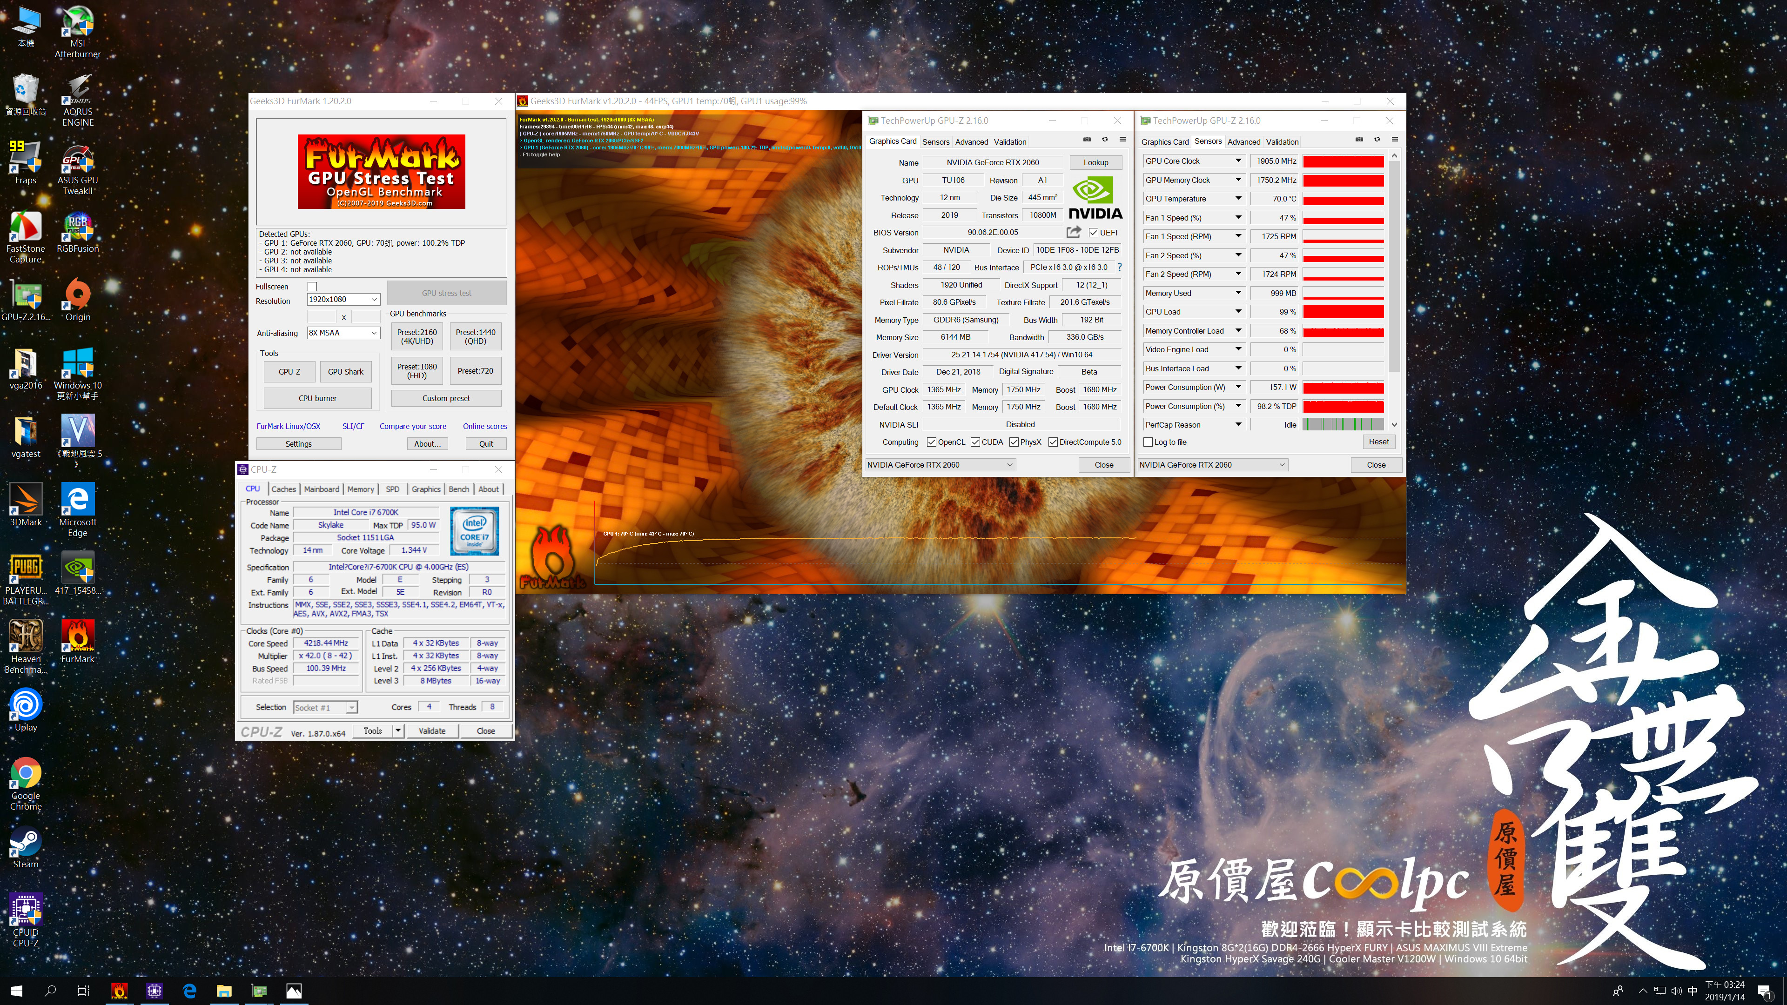The image size is (1787, 1005).
Task: Open Validation tab in left GPU-Z window
Action: tap(1010, 141)
